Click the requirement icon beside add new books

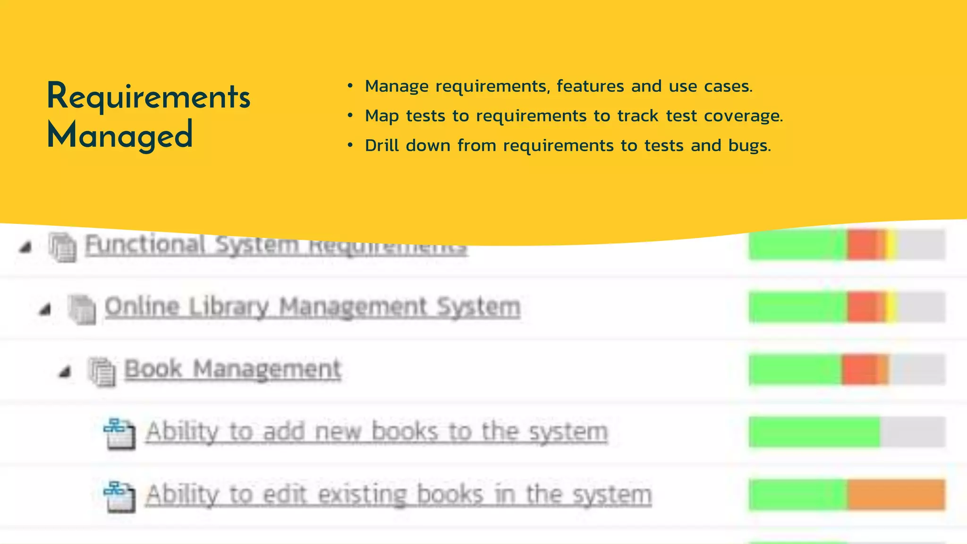click(119, 433)
